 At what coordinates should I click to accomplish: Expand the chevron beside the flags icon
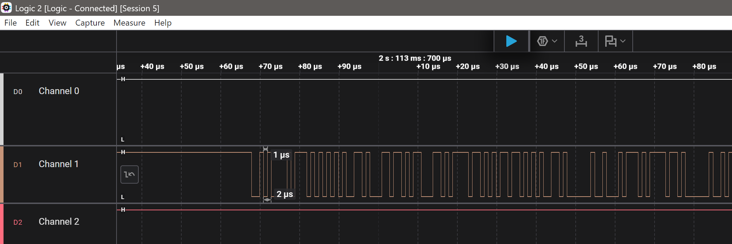click(623, 41)
